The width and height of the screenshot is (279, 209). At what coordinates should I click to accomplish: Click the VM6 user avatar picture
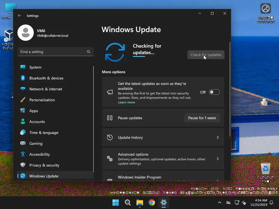26,33
